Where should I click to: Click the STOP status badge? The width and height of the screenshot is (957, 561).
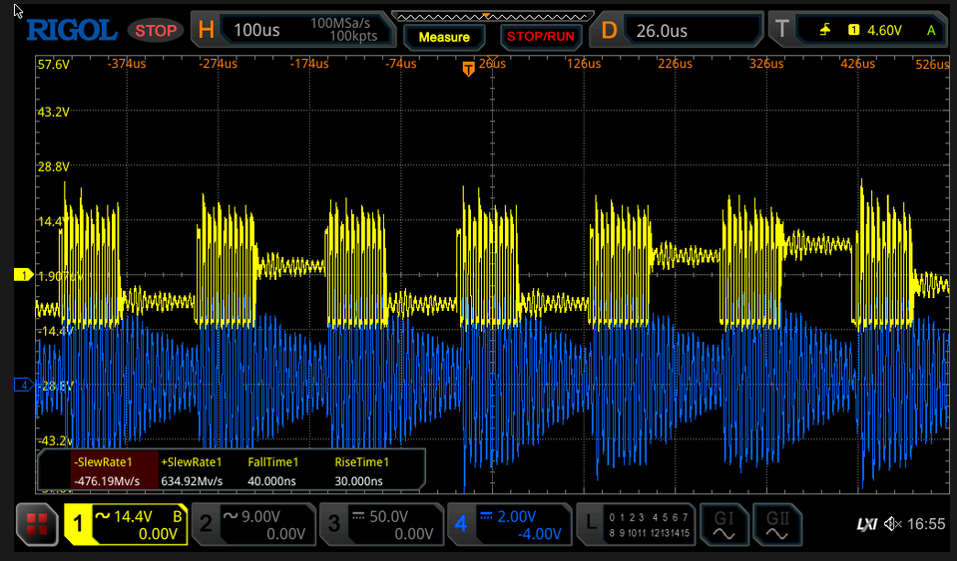tap(155, 31)
